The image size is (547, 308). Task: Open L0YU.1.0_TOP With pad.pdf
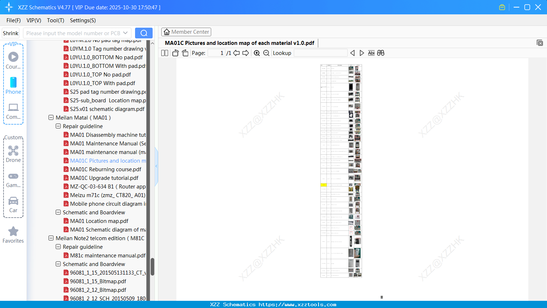coord(99,83)
